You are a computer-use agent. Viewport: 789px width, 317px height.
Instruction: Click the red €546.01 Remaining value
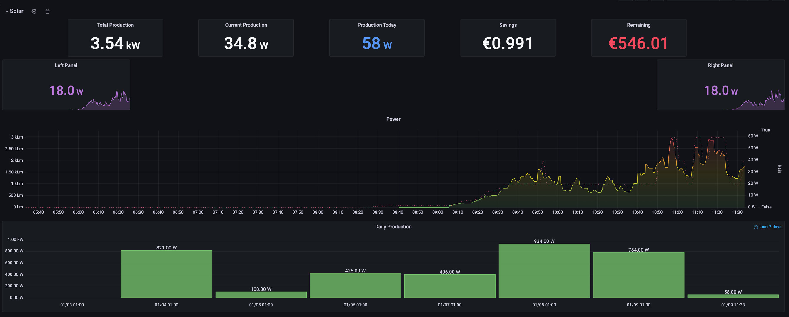click(x=638, y=43)
